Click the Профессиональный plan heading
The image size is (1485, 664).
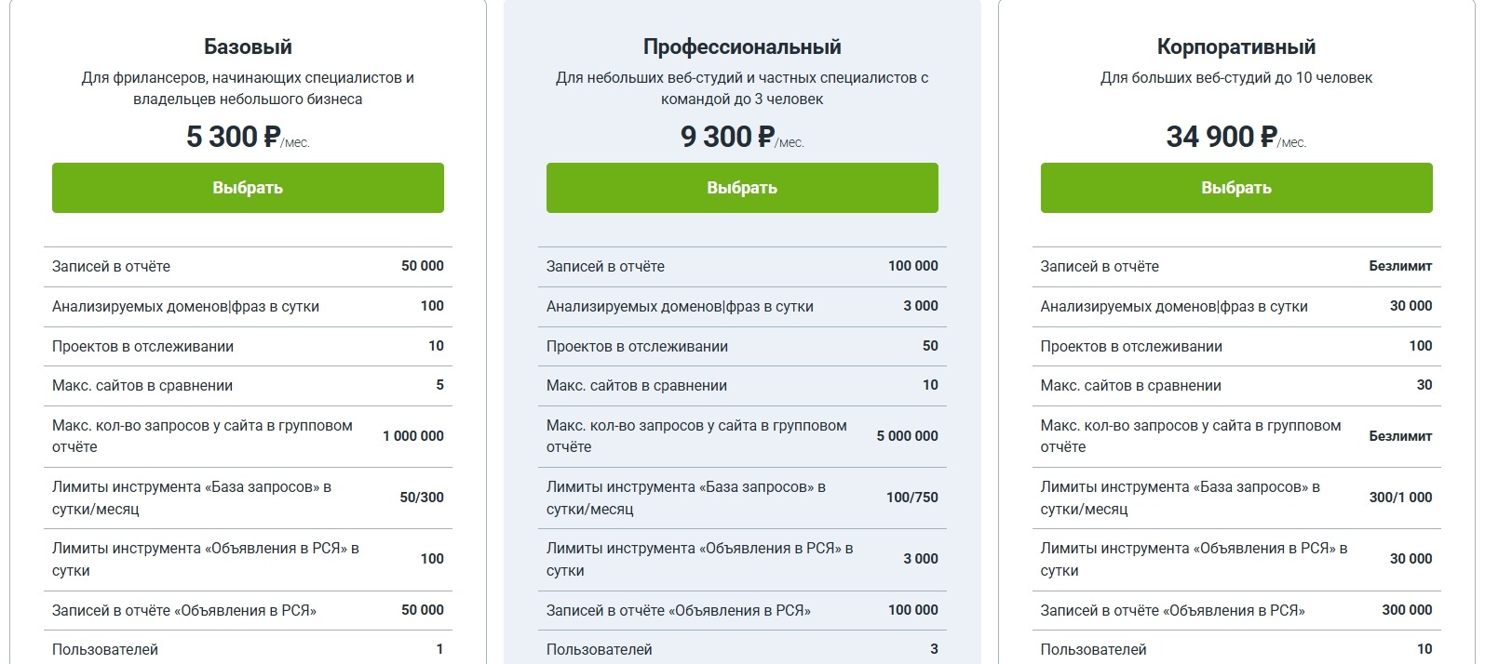click(742, 46)
